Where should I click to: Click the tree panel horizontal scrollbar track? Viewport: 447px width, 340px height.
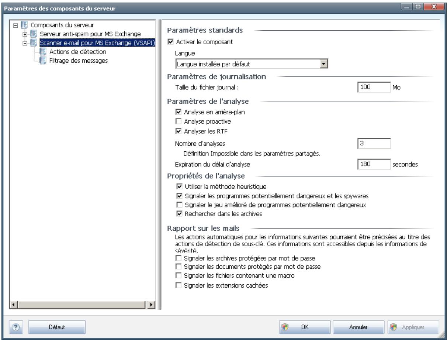82,305
